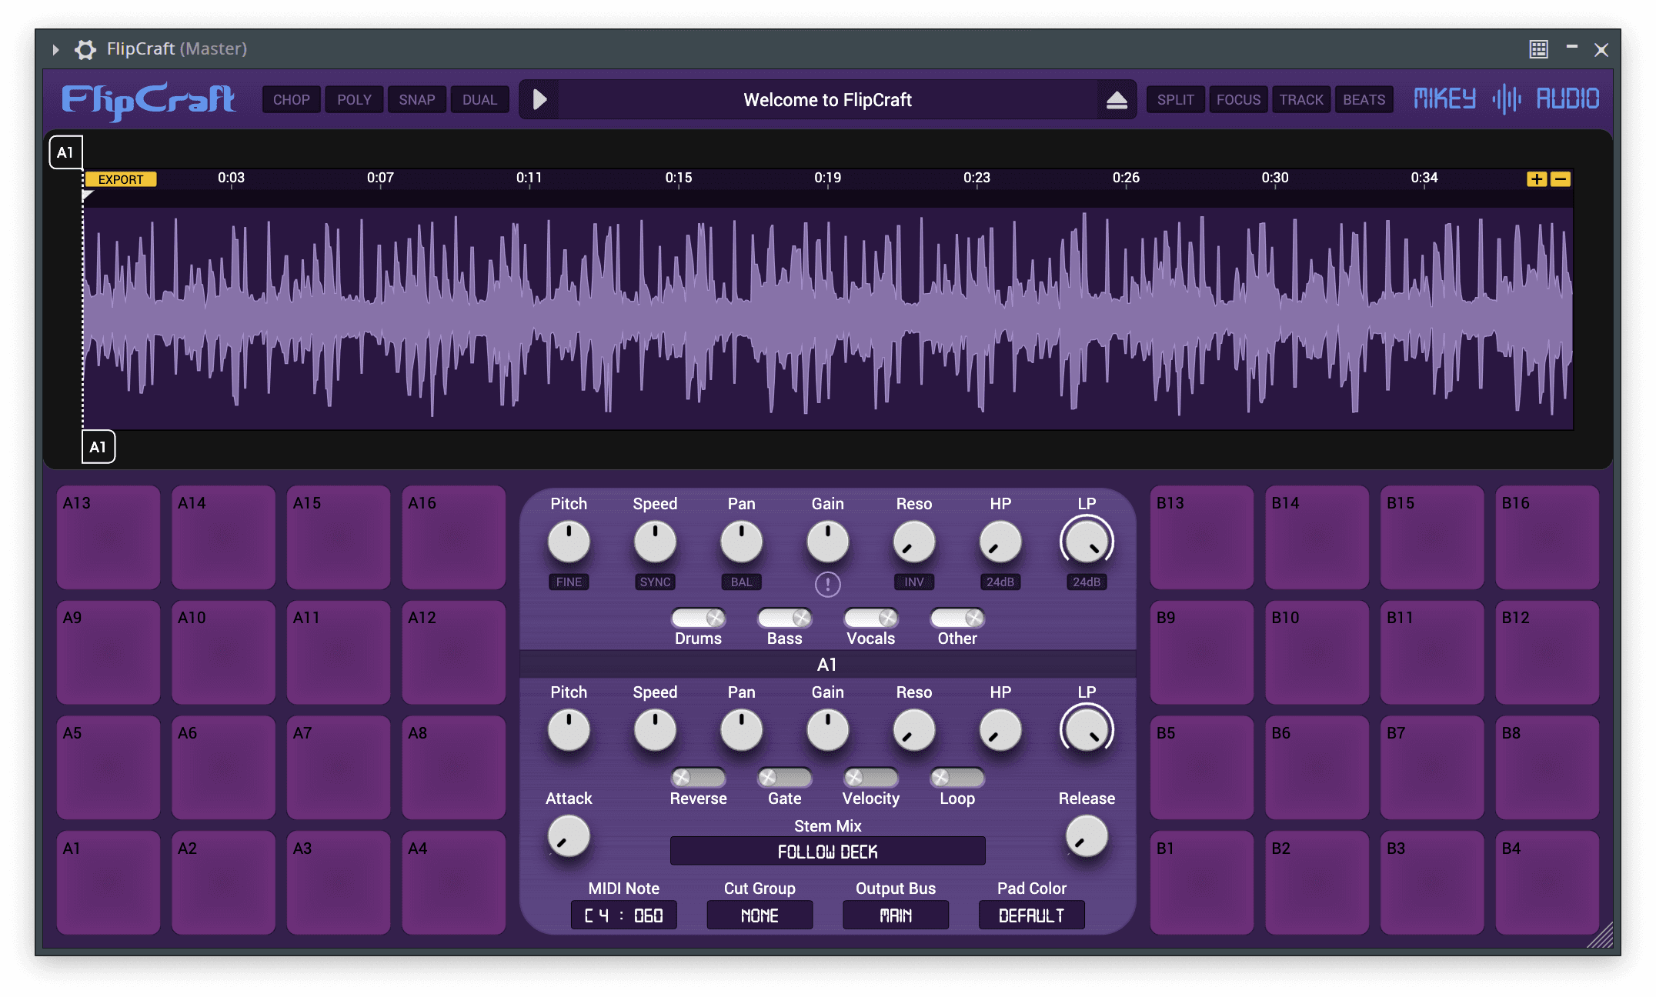
Task: Click the yellow EXPORT button
Action: point(121,179)
